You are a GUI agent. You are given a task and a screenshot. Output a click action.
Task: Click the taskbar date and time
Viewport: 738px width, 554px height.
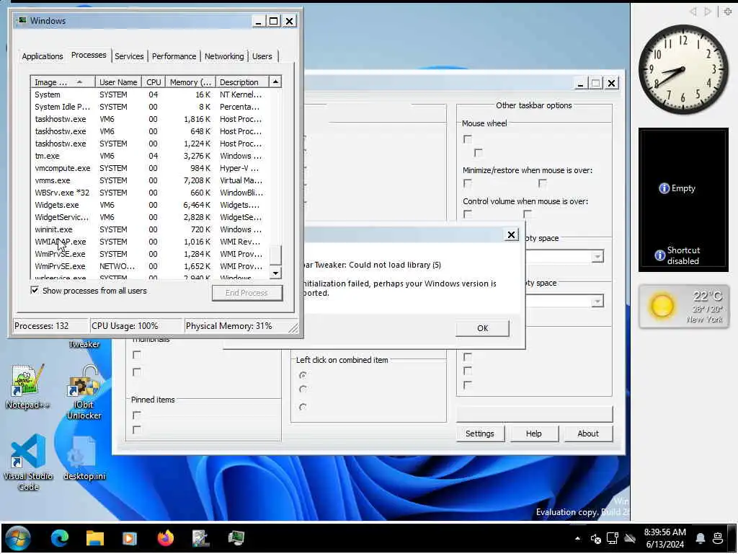664,538
